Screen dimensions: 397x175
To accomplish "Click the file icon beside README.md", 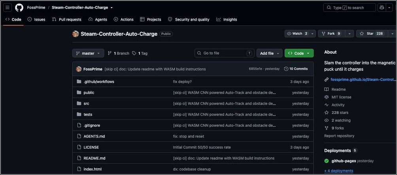I will [79, 158].
